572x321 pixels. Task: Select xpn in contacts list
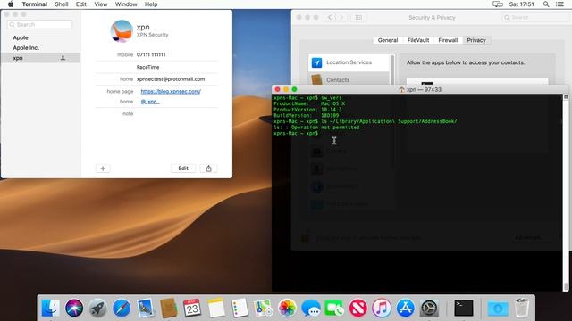tap(40, 58)
